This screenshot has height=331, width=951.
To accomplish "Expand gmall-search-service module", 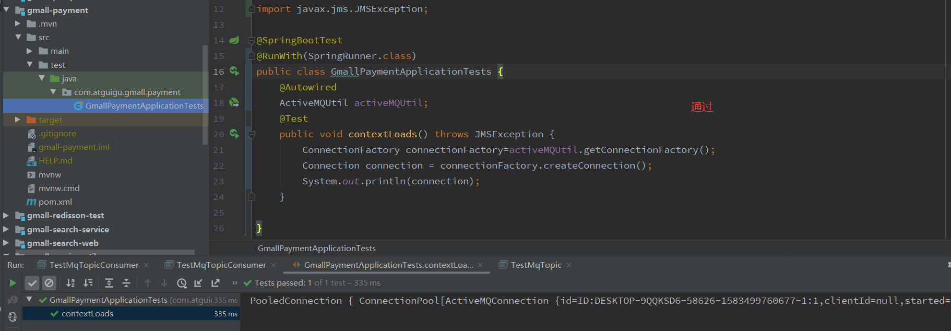I will (x=6, y=229).
